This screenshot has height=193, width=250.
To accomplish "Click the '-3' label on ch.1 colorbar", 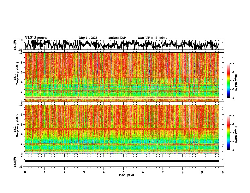I will pos(233,63).
